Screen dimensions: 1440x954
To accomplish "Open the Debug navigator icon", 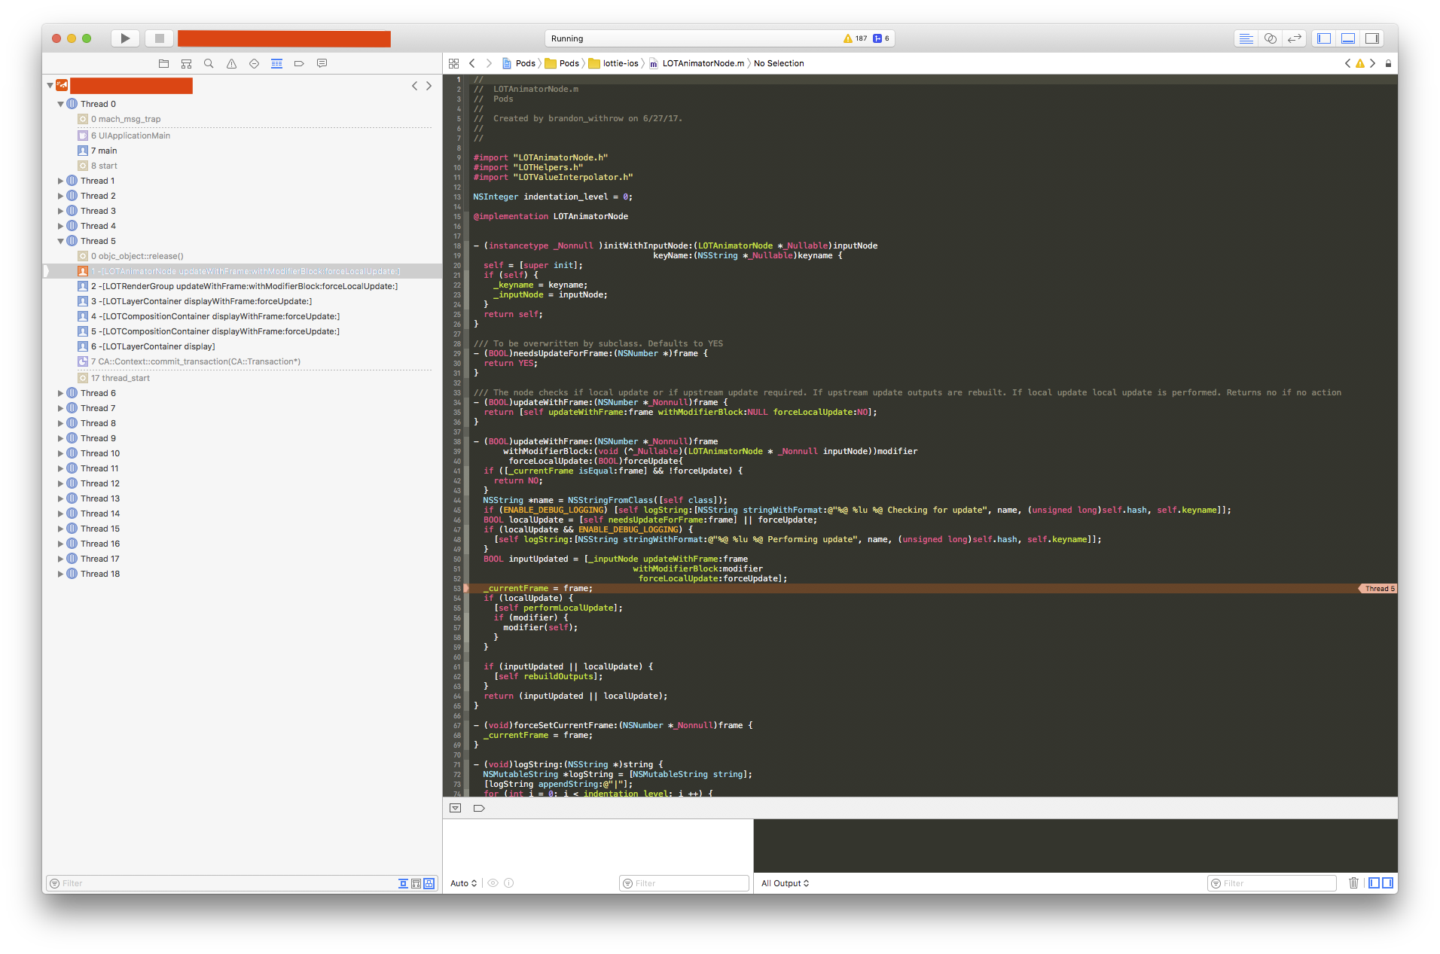I will (276, 64).
